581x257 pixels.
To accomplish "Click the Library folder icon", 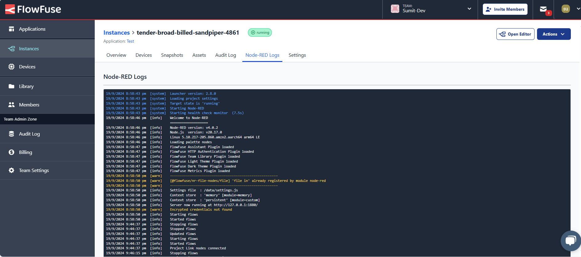I will [11, 86].
